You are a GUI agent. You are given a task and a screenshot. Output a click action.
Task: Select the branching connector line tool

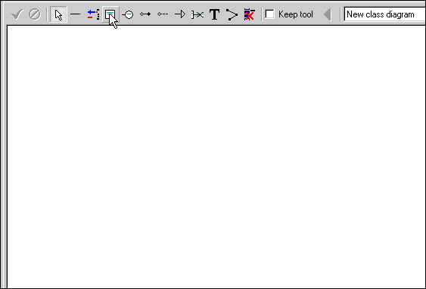click(232, 14)
